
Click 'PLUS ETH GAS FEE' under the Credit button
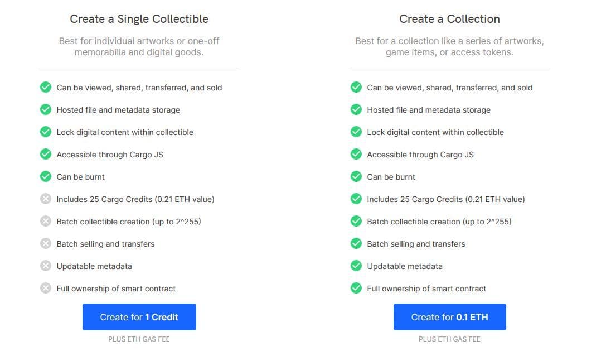pyautogui.click(x=139, y=339)
